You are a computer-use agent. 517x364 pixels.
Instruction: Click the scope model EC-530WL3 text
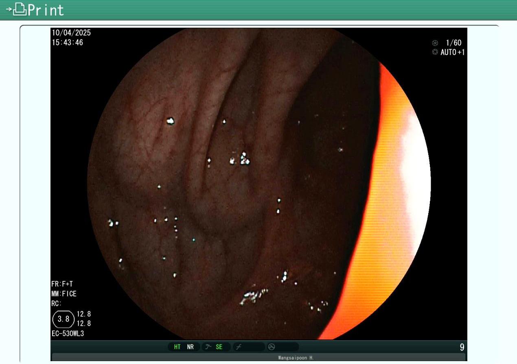pyautogui.click(x=67, y=334)
